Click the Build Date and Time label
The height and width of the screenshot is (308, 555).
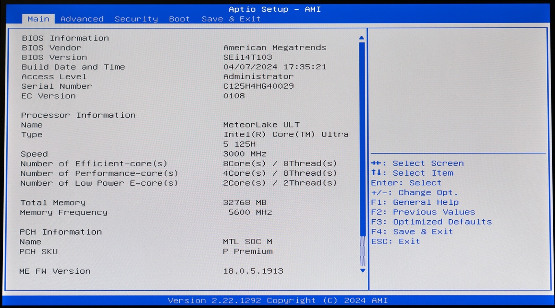click(x=73, y=67)
